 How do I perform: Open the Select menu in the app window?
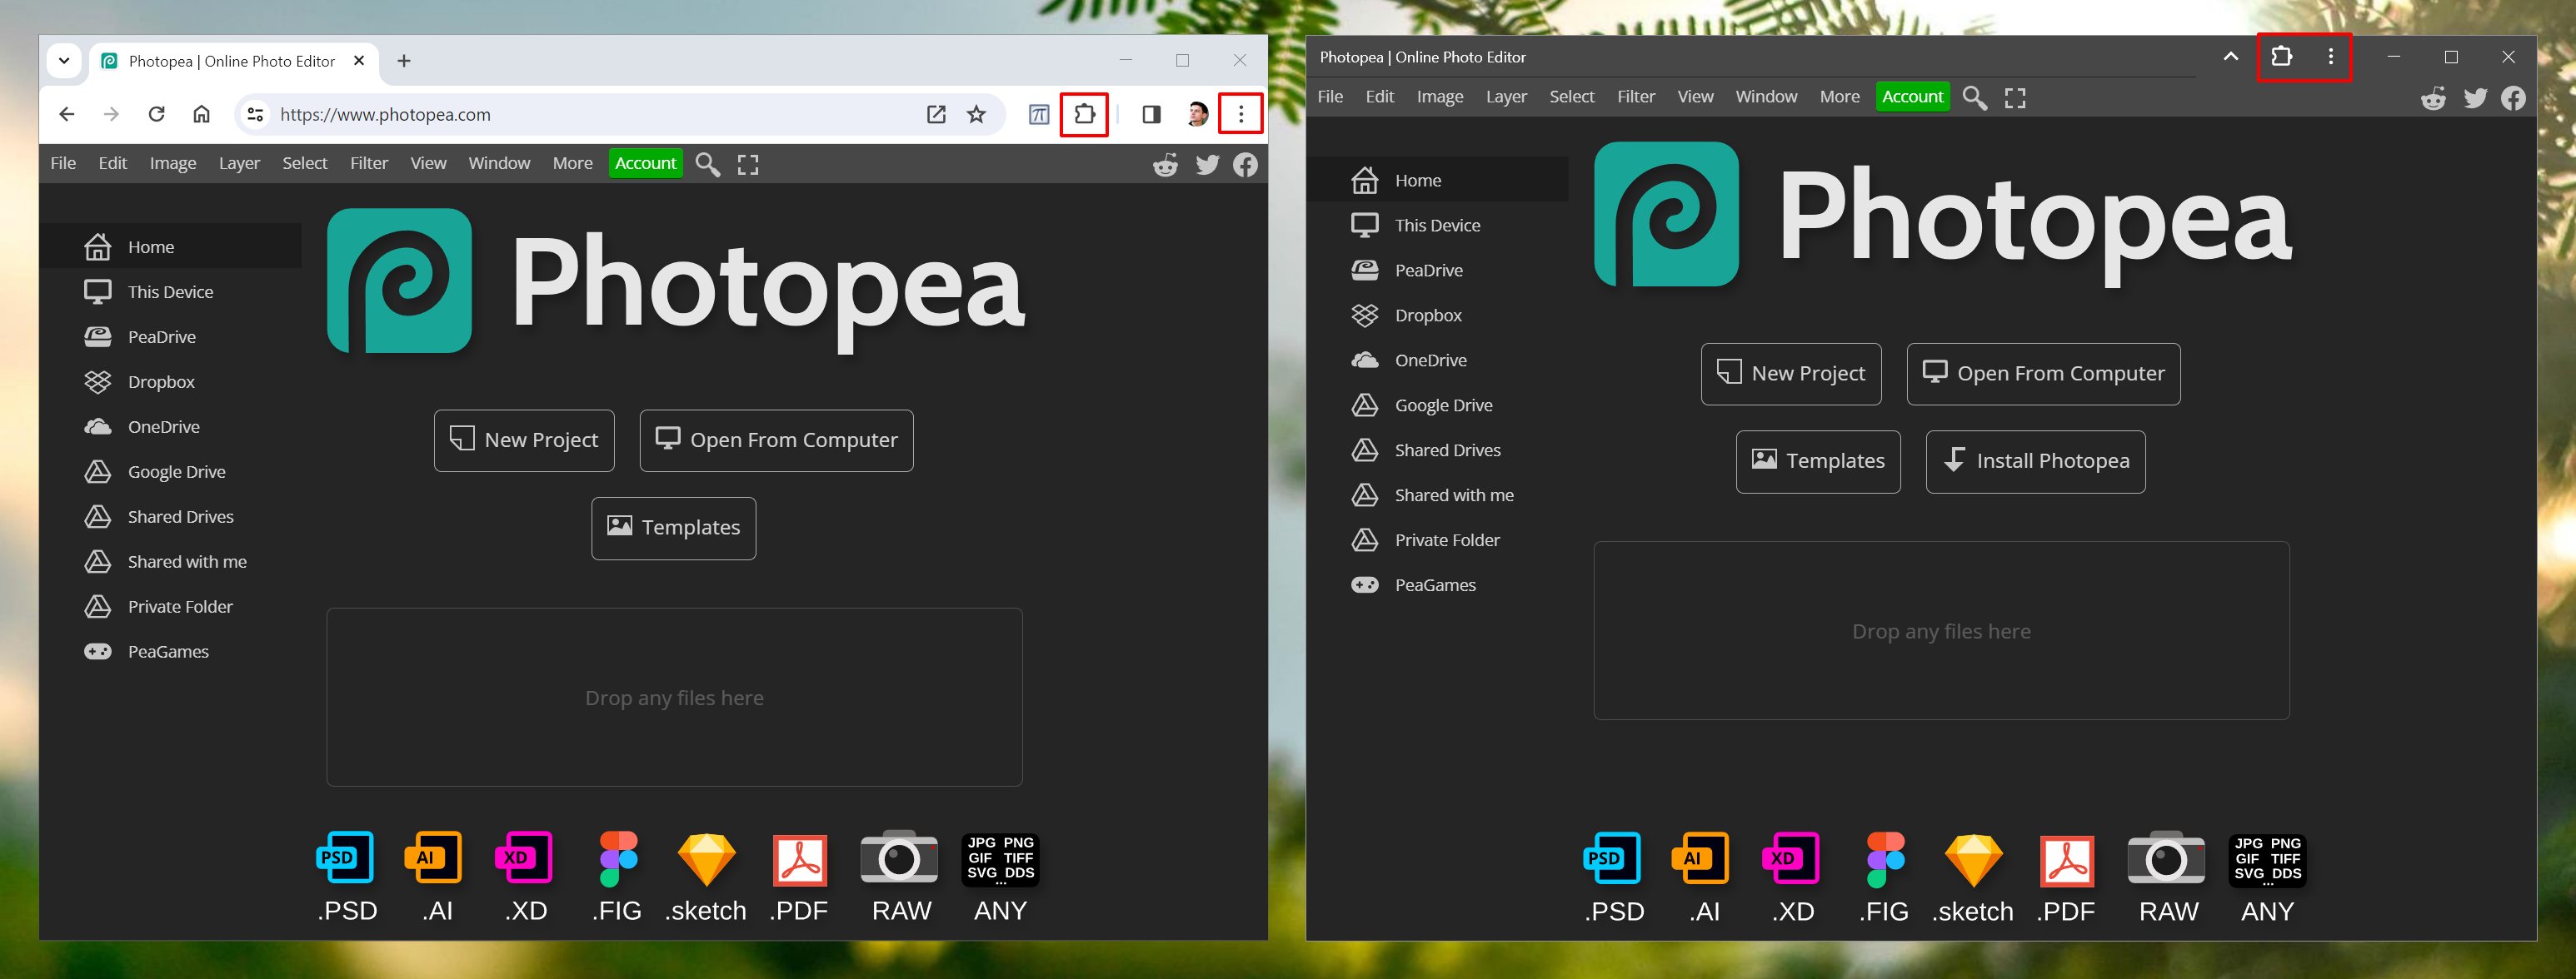click(1572, 96)
